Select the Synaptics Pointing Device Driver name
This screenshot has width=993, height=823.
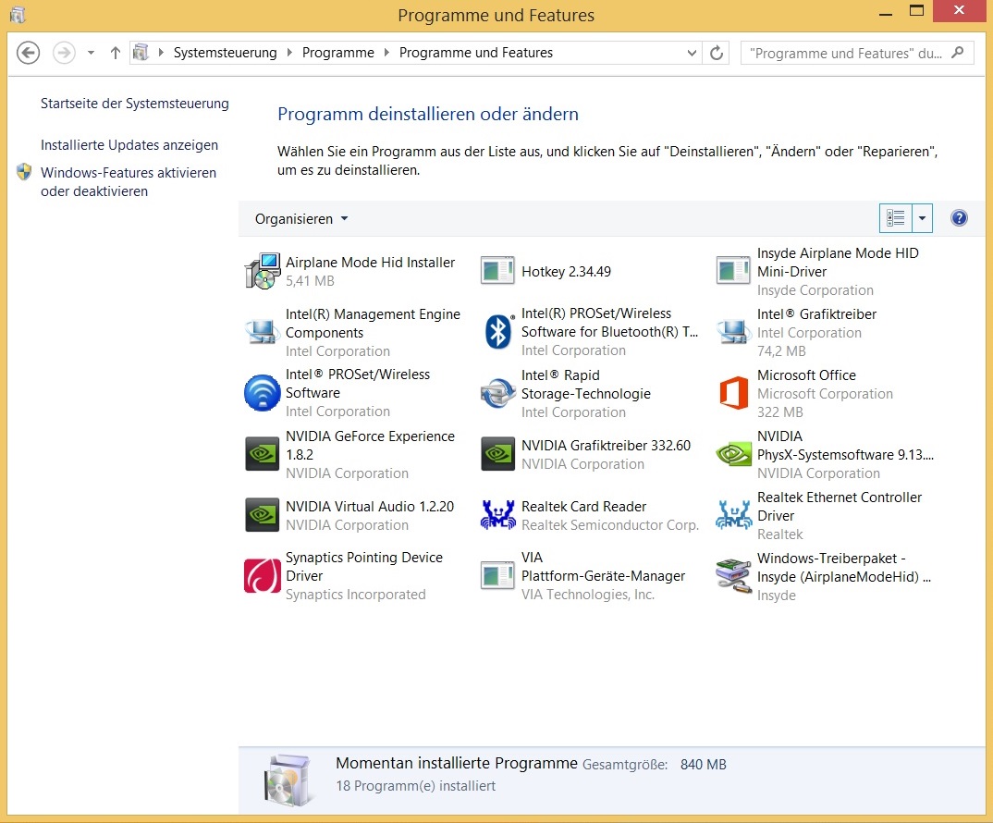point(364,567)
